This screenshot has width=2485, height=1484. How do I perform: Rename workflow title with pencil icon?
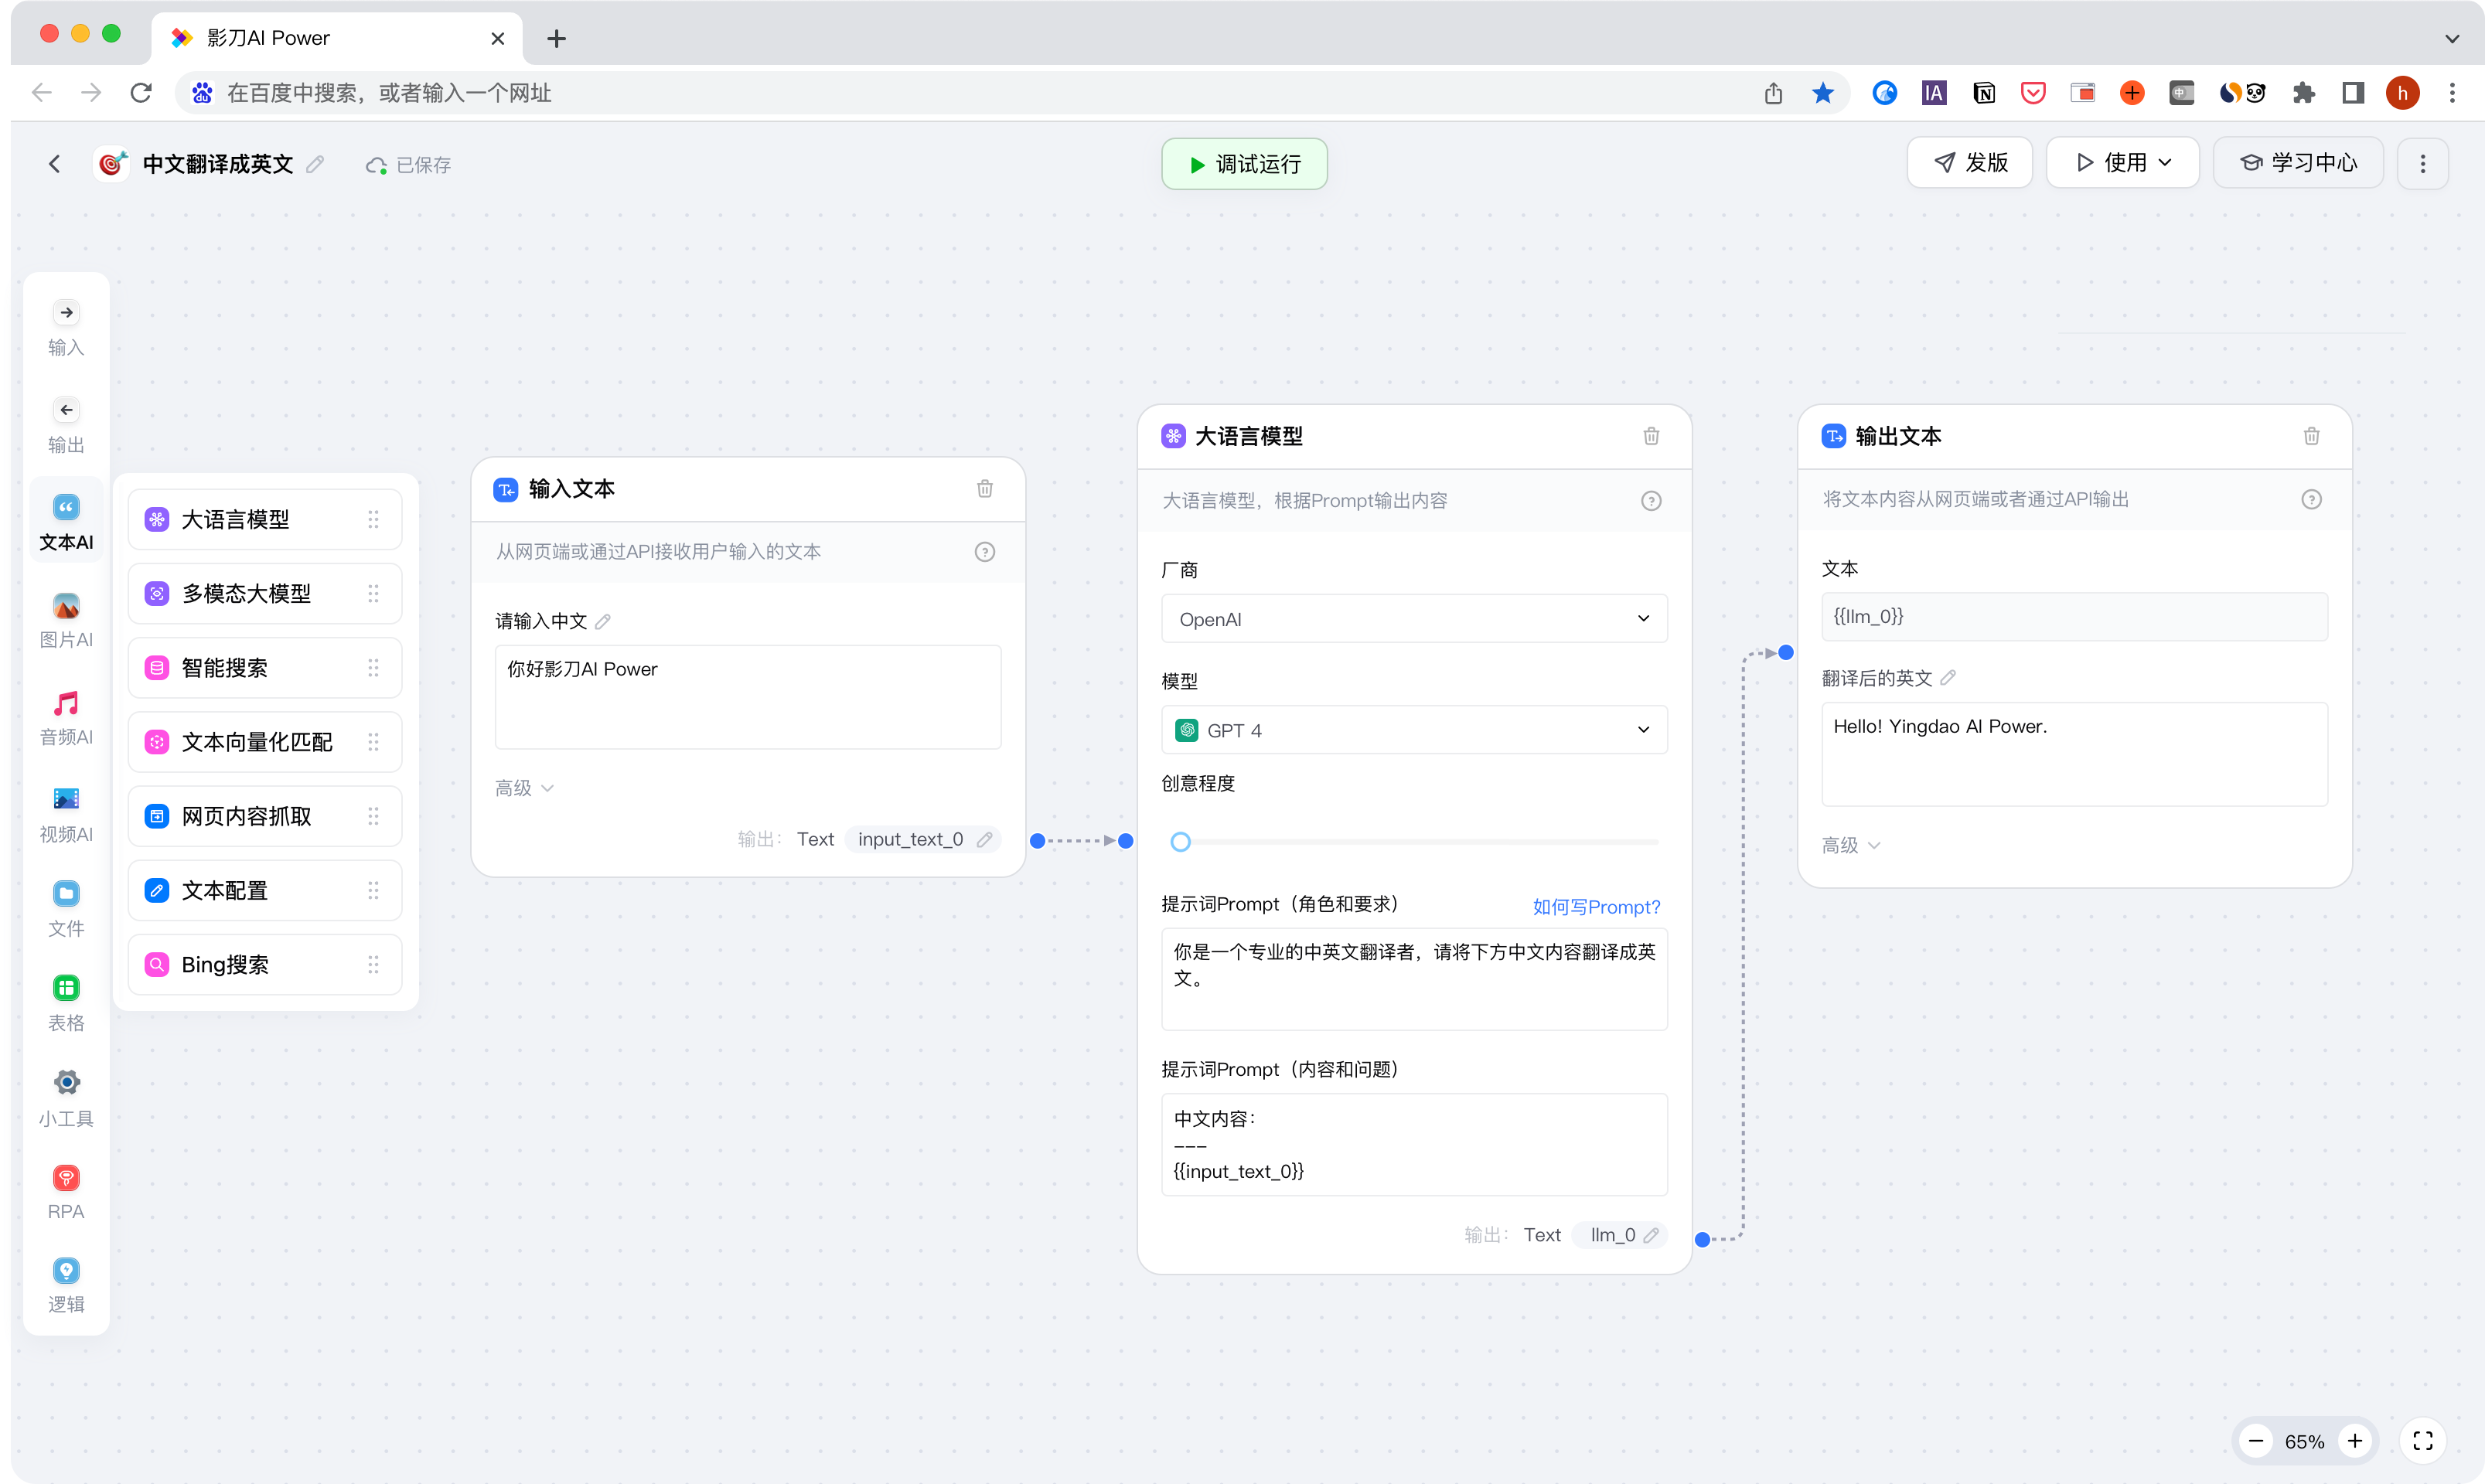pos(315,164)
